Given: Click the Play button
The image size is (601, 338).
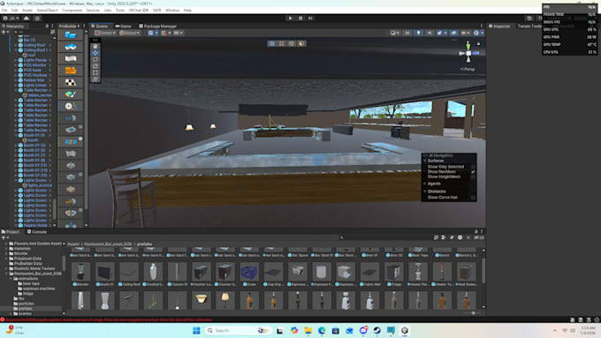Looking at the screenshot, I should pyautogui.click(x=290, y=18).
